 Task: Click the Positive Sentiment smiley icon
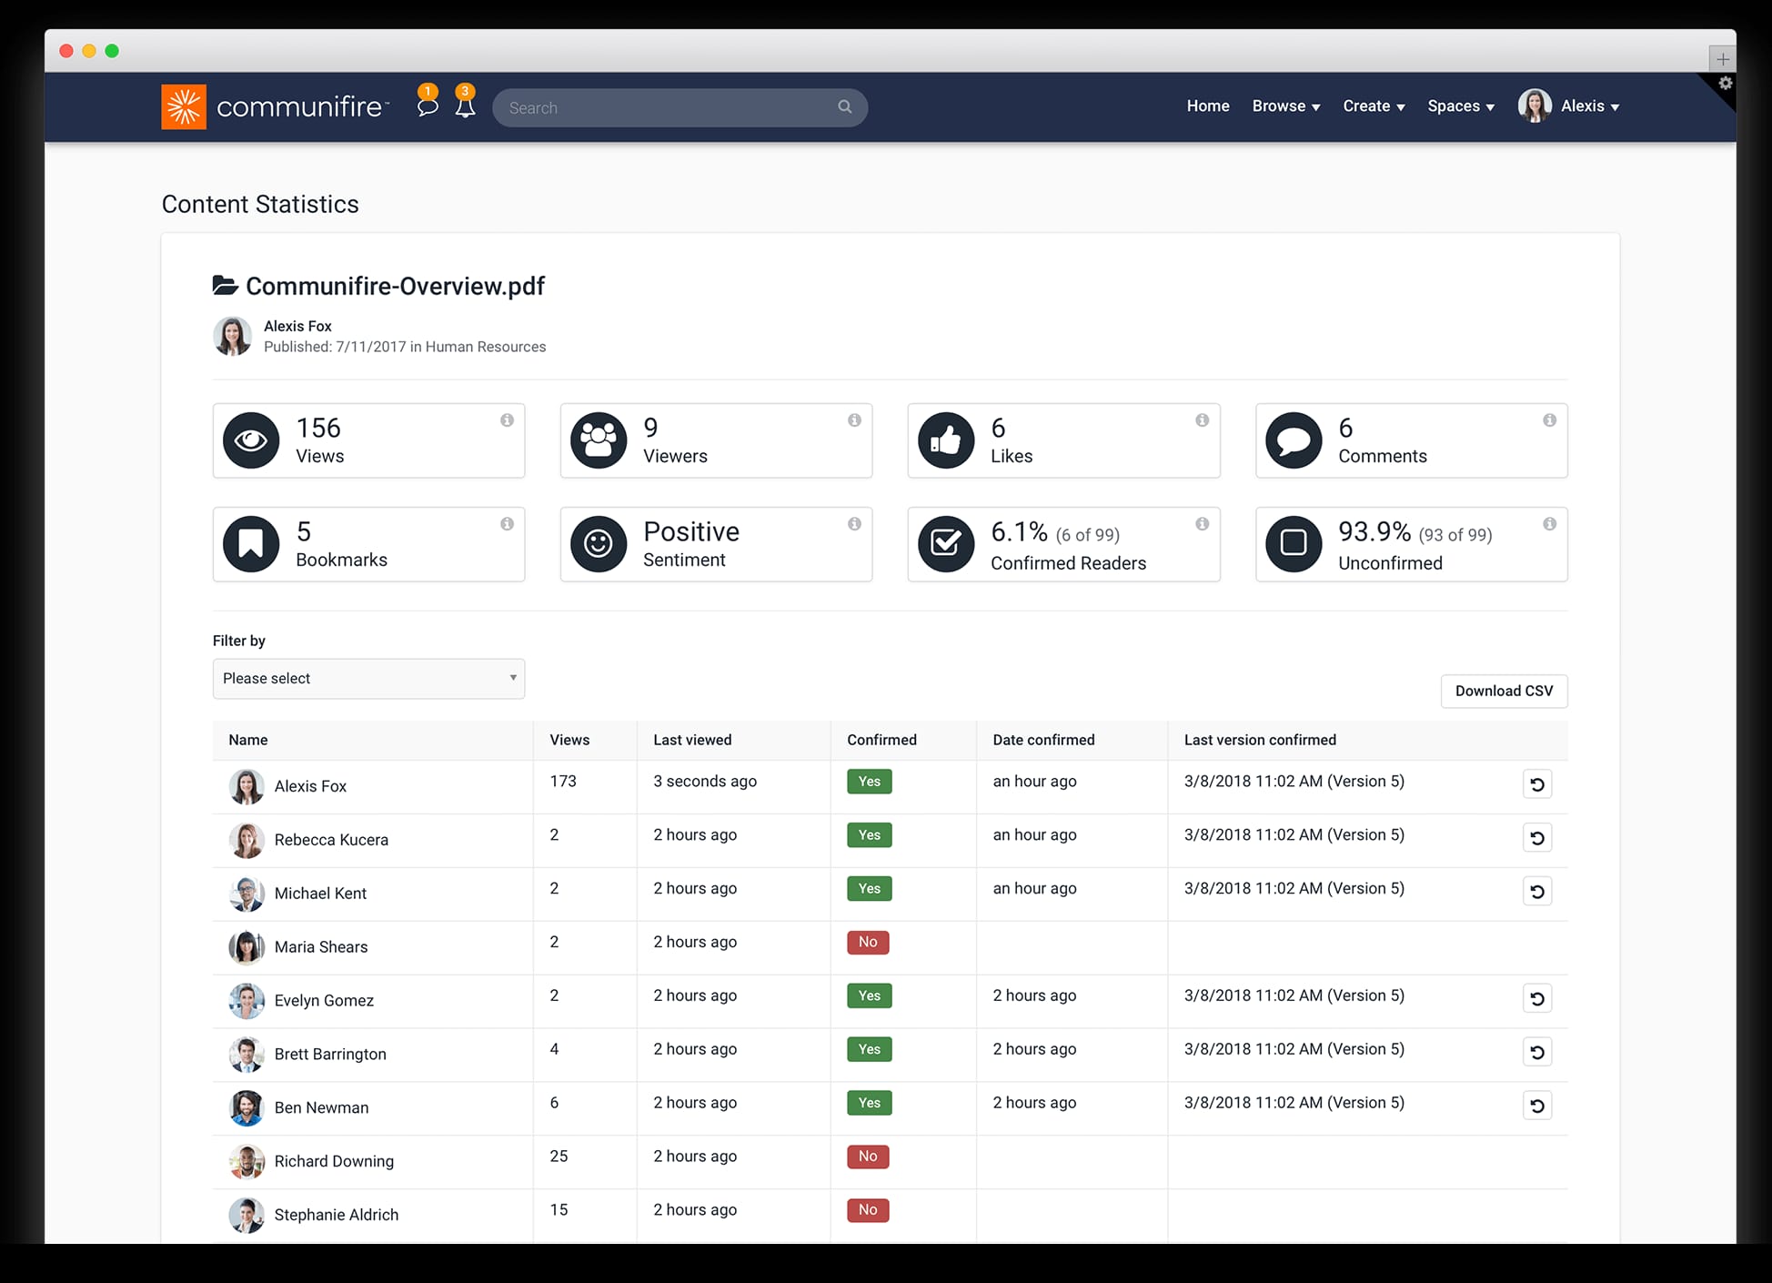coord(599,544)
